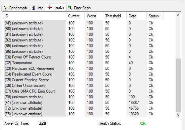Sort by the Data column header
This screenshot has width=185, height=130.
137,16
